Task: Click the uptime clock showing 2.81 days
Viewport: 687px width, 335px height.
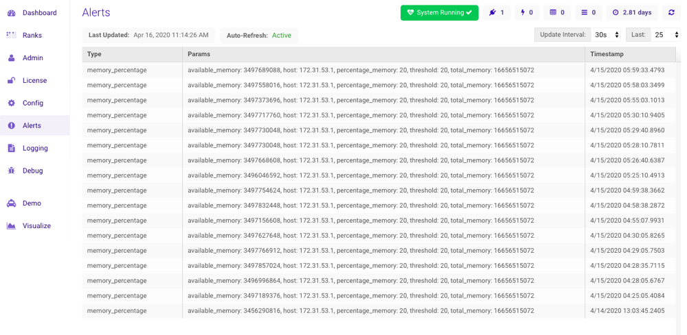Action: (x=632, y=12)
